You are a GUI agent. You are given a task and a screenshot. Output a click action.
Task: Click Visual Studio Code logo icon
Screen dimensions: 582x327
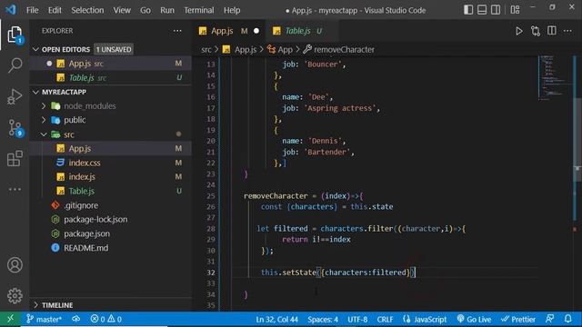(x=11, y=10)
